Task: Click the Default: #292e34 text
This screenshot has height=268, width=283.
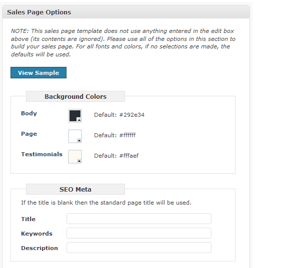Action: (119, 115)
